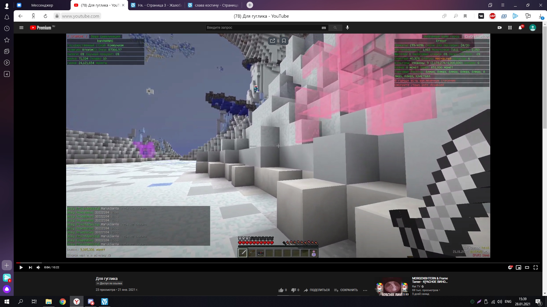Open YouTube hamburger guide menu
The image size is (547, 307).
[x=21, y=28]
